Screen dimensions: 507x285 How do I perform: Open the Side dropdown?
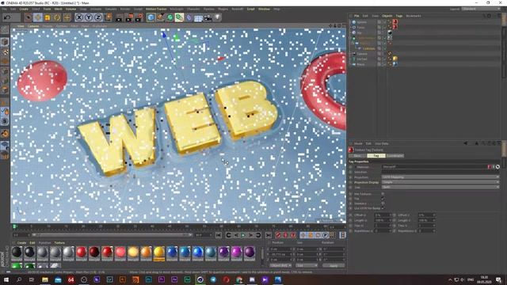(440, 187)
